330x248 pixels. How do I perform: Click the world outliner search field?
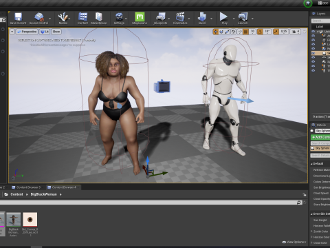click(320, 21)
